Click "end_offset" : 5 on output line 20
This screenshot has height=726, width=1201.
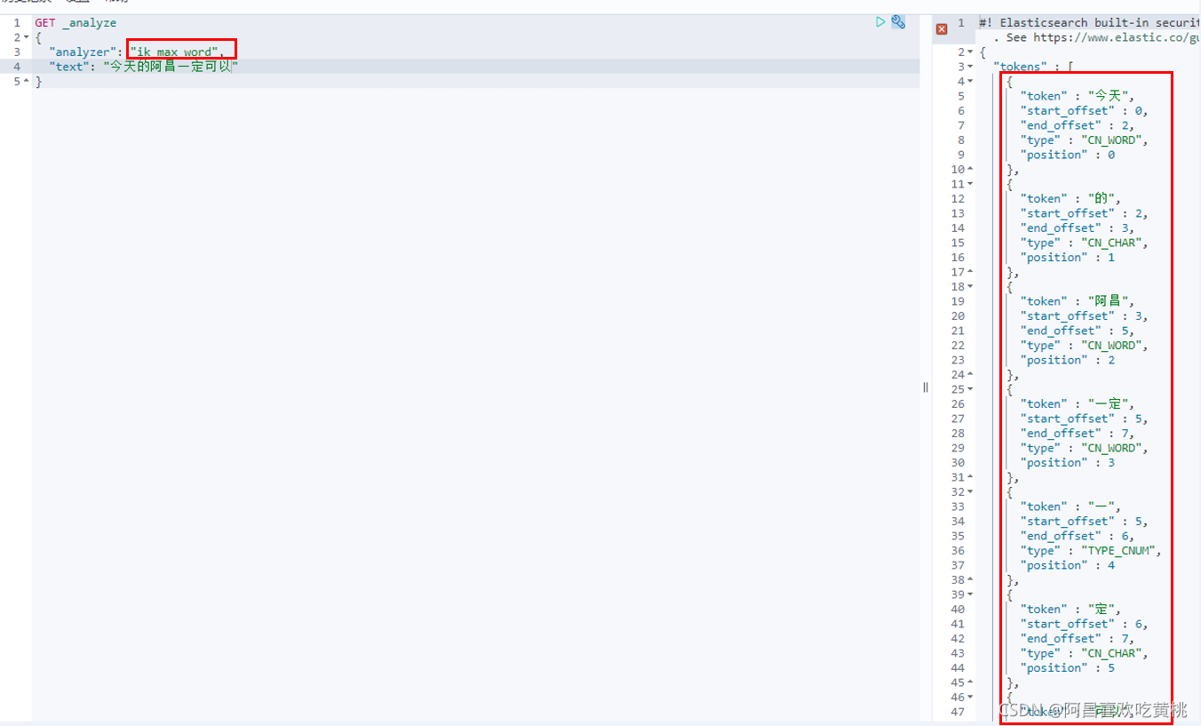point(1077,331)
